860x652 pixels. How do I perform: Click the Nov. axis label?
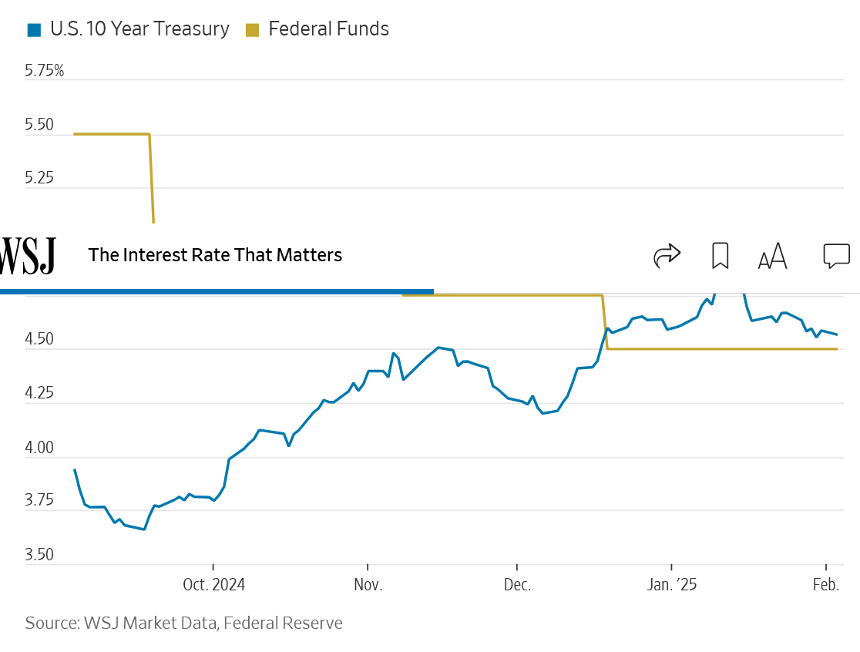coord(368,585)
